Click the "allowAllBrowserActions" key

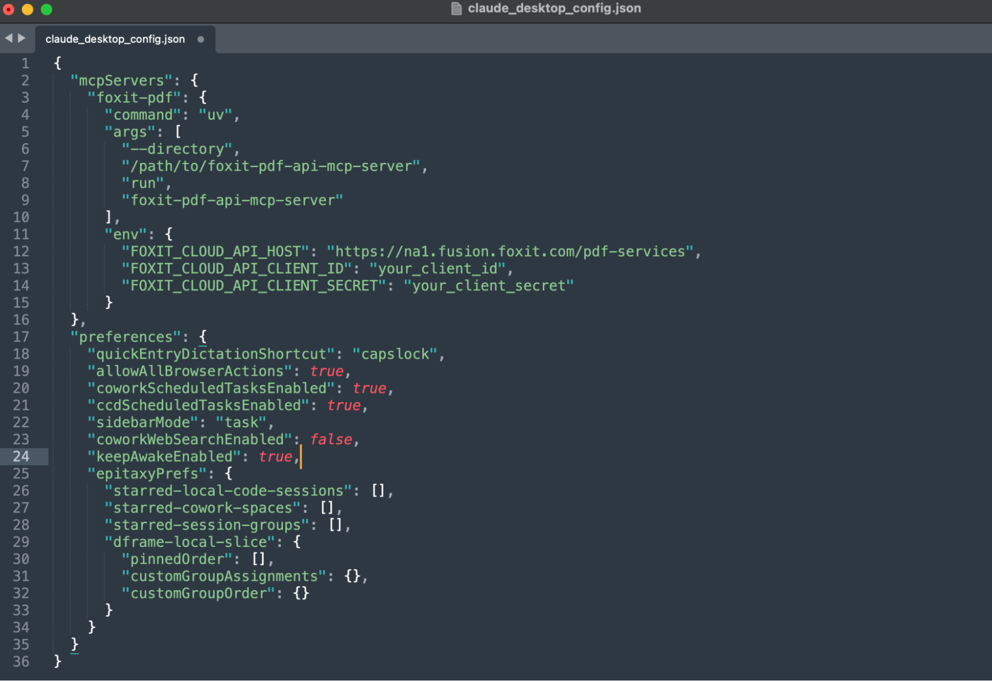coord(190,371)
